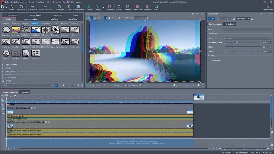Click the Ausgabe export icon
Viewport: 274px width, 154px height.
pyautogui.click(x=110, y=7)
